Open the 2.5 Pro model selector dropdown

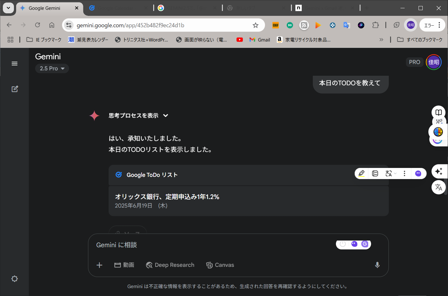52,68
